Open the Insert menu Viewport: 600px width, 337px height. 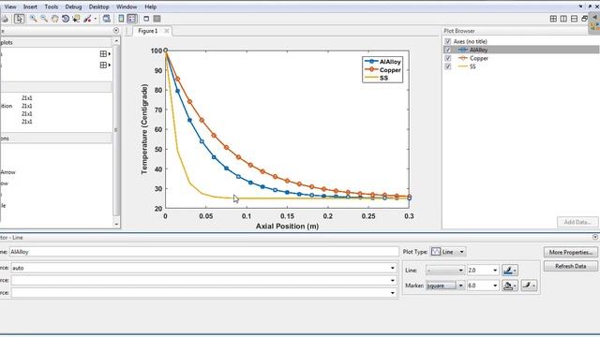point(30,7)
